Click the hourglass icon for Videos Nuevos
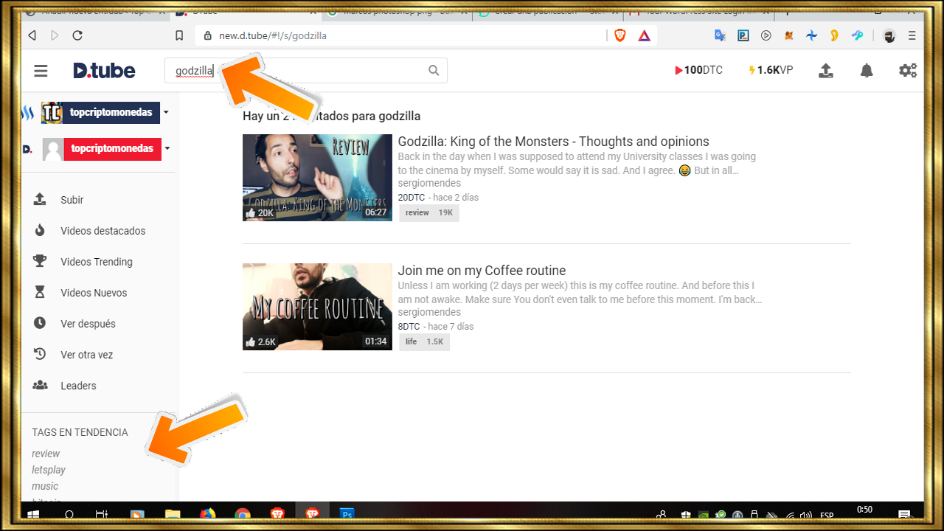The width and height of the screenshot is (944, 531). 40,293
